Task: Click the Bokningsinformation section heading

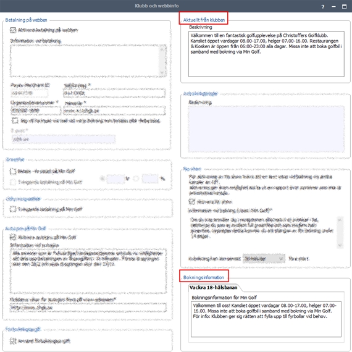Action: pos(204,277)
